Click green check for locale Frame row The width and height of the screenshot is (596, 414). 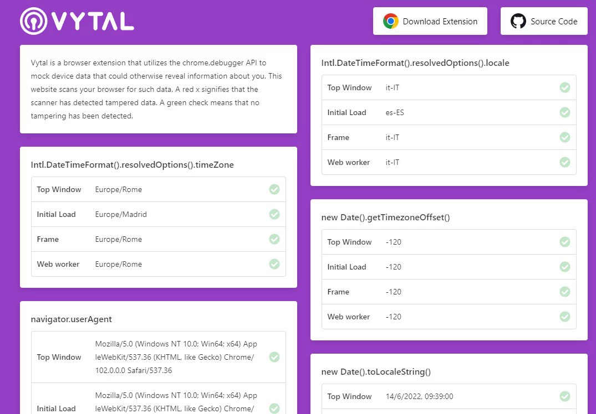tap(565, 137)
